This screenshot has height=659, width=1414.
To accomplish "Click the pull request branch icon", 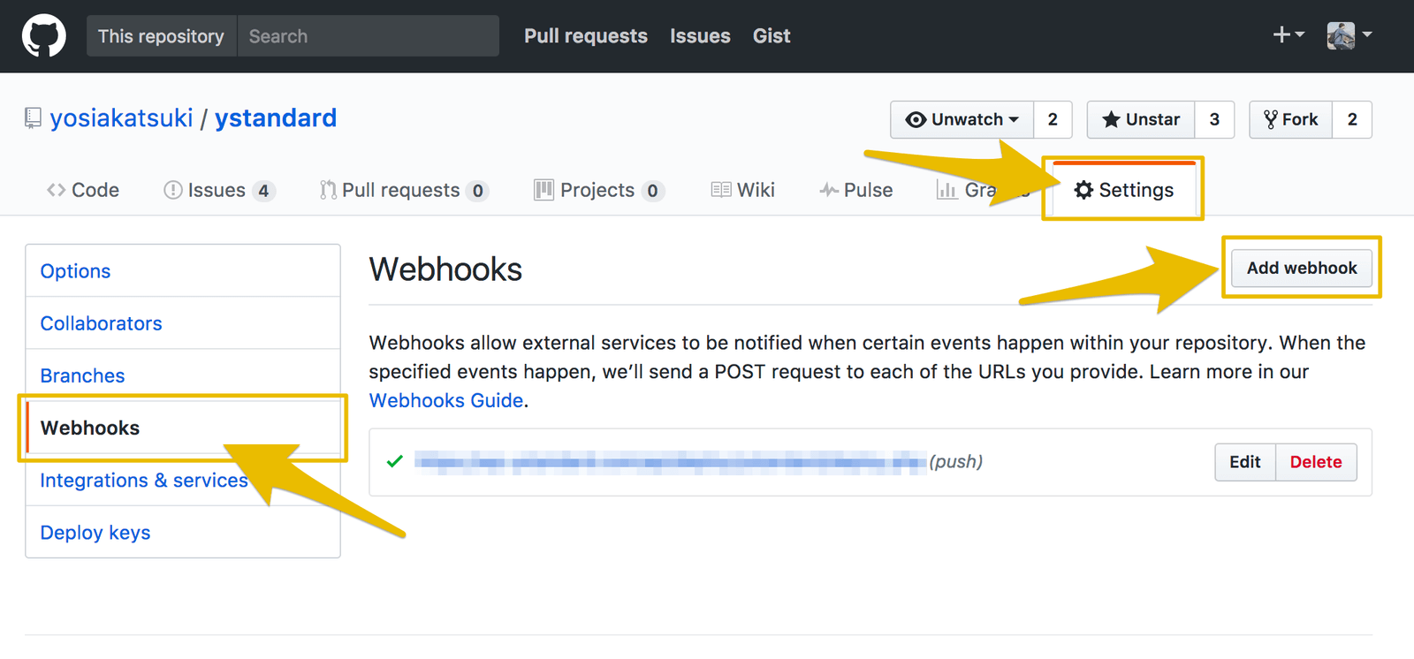I will click(x=328, y=190).
